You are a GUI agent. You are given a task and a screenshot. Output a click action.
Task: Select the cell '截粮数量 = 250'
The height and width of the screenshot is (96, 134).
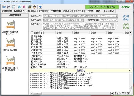click(81, 59)
